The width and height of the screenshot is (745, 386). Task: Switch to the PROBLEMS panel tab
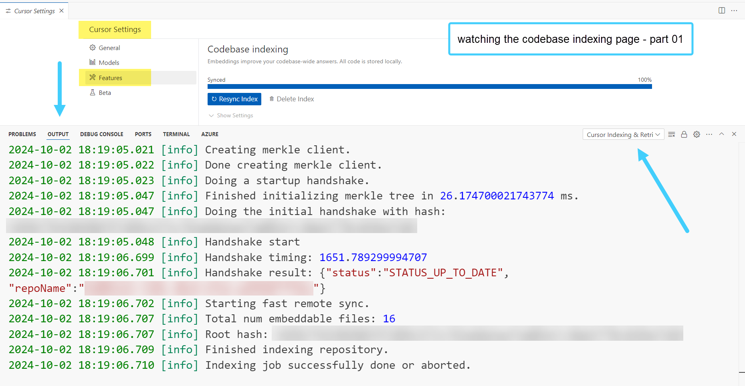22,134
